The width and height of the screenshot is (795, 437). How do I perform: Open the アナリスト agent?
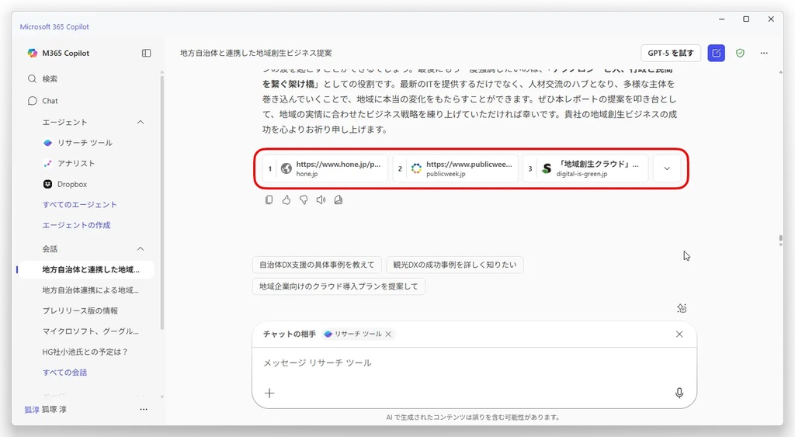[69, 163]
